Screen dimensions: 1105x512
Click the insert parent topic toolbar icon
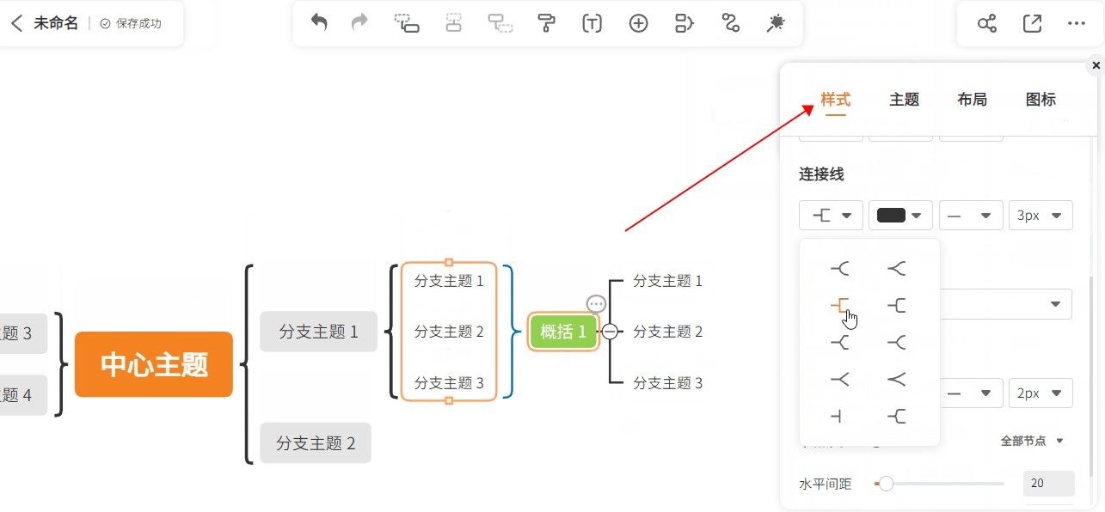pyautogui.click(x=500, y=23)
